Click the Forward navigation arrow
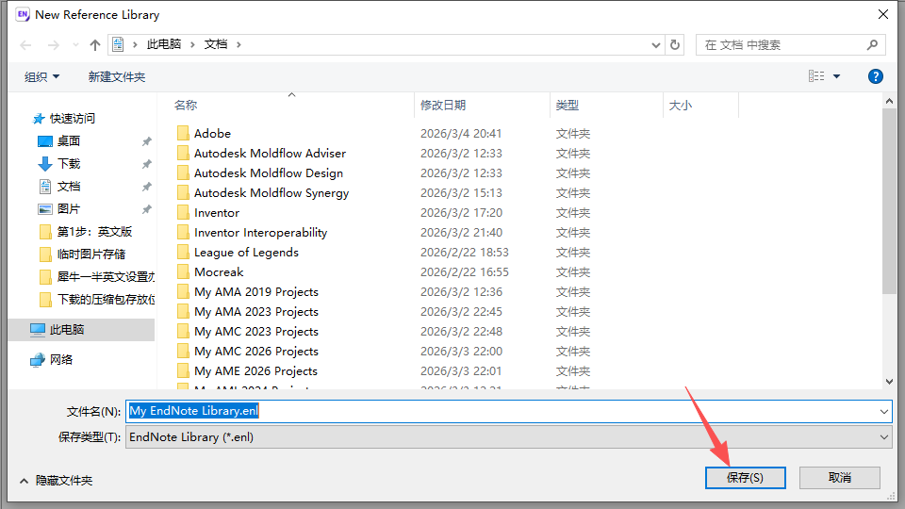 point(53,45)
